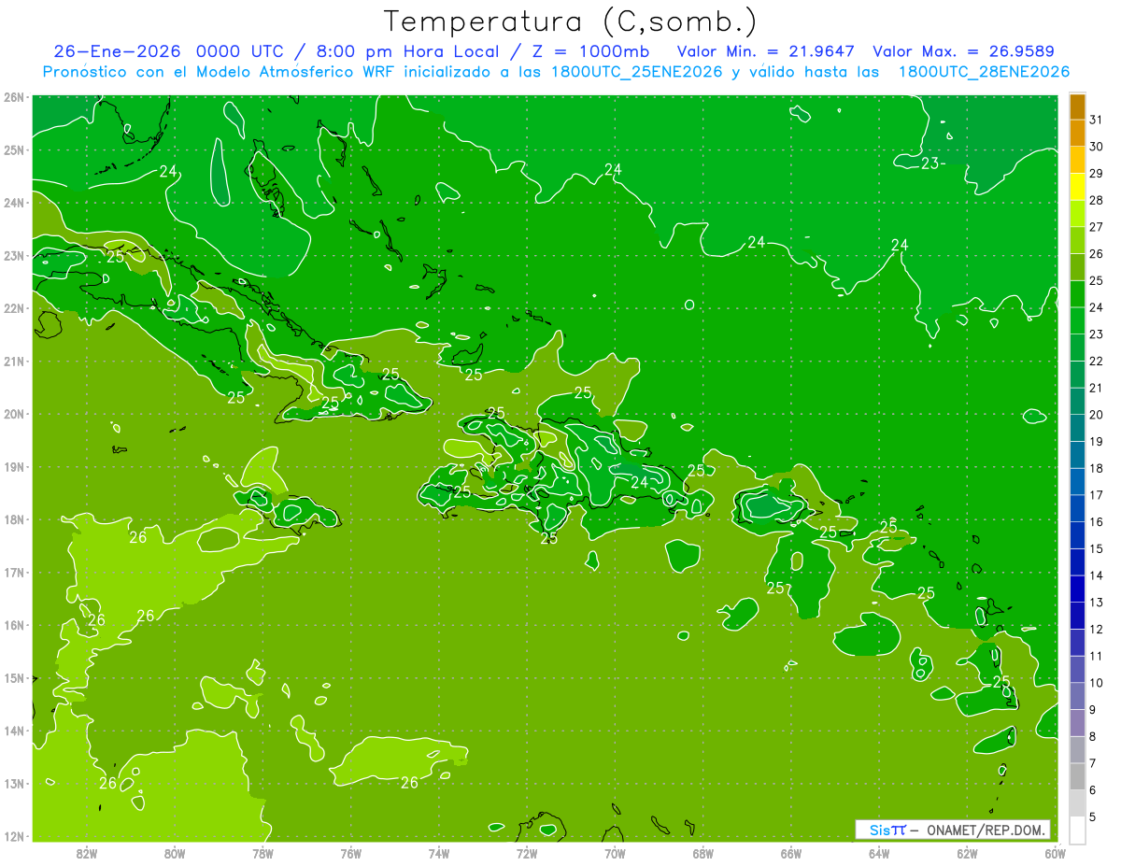Click the purple swatch between 9 and 10
Screen dimensions: 1121x866
1077,696
